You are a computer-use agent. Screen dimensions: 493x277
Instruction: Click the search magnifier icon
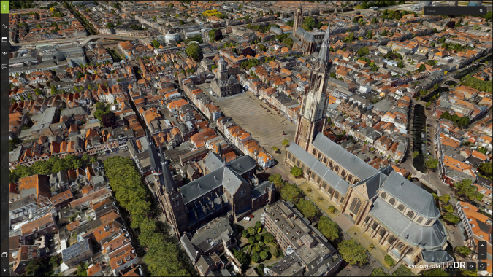(481, 11)
